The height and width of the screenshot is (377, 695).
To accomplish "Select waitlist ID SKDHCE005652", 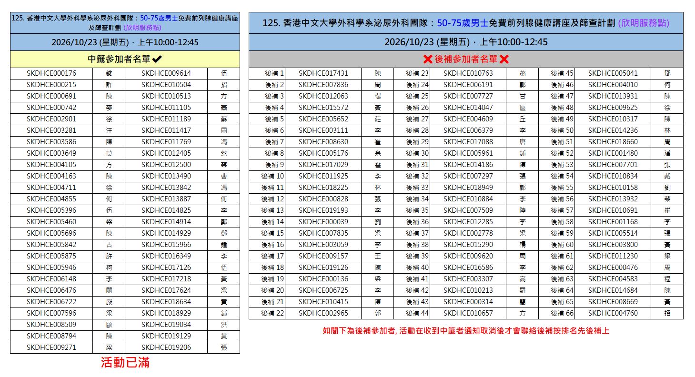I will click(x=323, y=119).
